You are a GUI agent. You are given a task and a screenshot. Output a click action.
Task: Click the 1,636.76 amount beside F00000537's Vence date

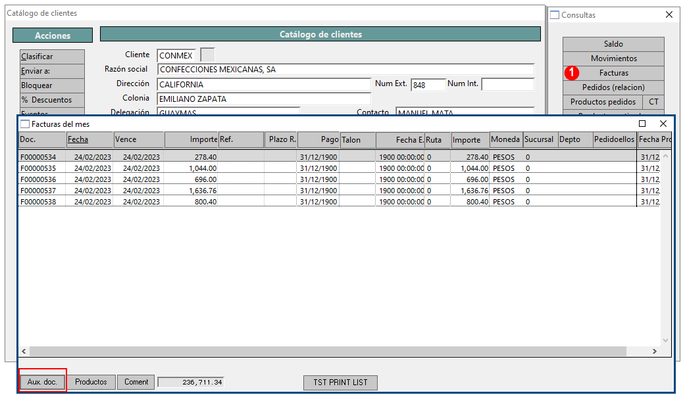(x=203, y=191)
